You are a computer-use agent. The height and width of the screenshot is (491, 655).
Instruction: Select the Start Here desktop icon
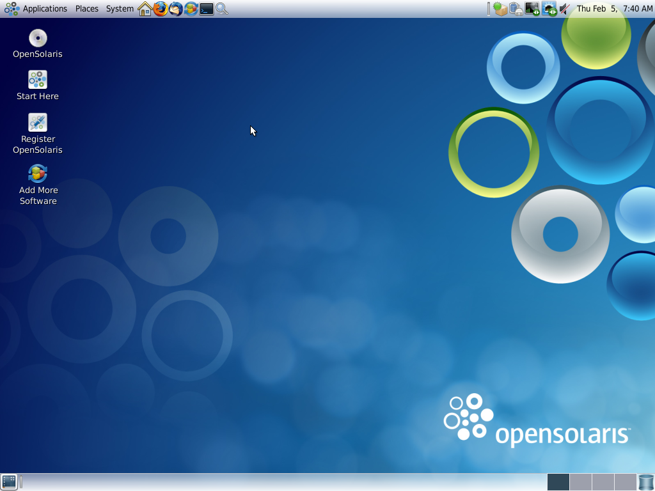pyautogui.click(x=38, y=85)
